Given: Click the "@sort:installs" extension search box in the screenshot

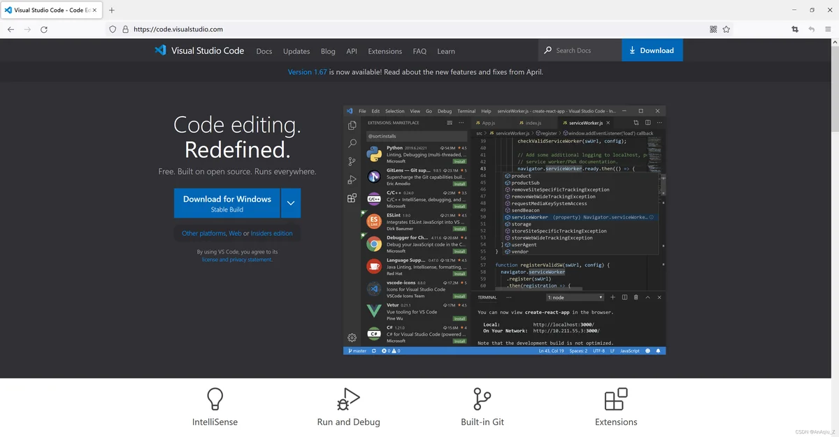Looking at the screenshot, I should click(x=416, y=136).
